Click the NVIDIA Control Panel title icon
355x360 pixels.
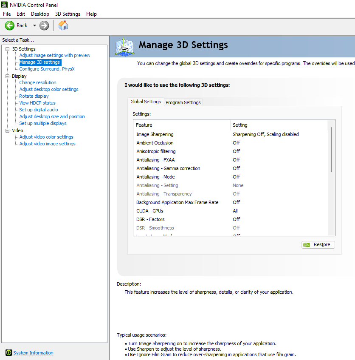[4, 5]
